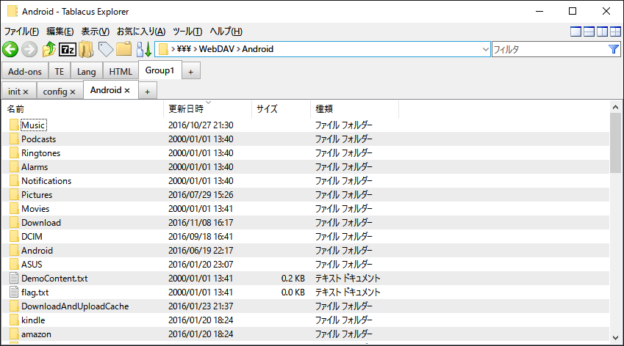Close the Android tab
Image resolution: width=624 pixels, height=346 pixels.
(127, 90)
